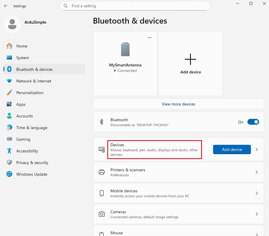Click the Find a setting search box
Image resolution: width=269 pixels, height=236 pixels.
coord(137,6)
